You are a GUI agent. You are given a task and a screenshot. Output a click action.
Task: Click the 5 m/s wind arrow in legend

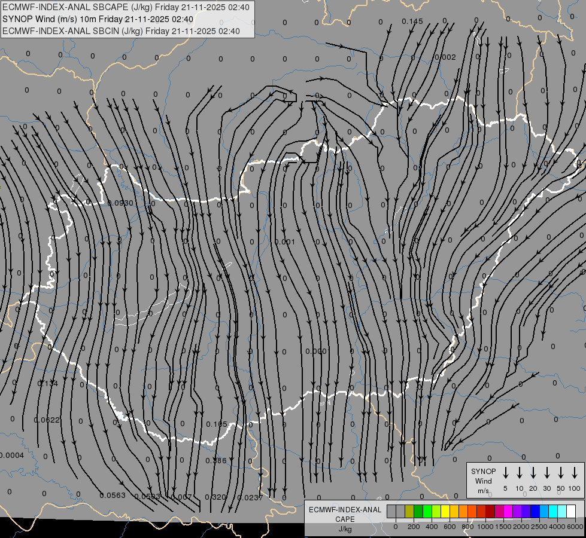click(x=505, y=472)
